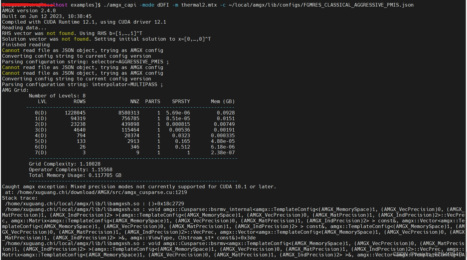Click memory value 0.0928

coord(226,113)
